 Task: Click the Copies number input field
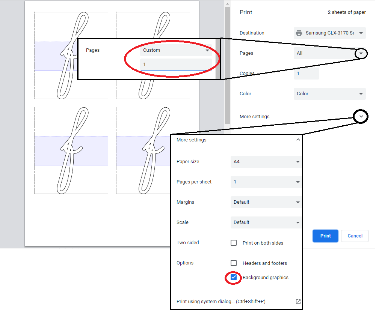(306, 74)
